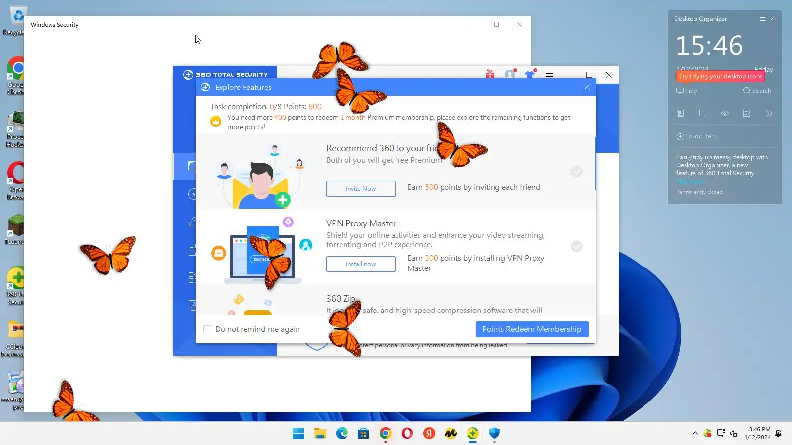Viewport: 792px width, 445px height.
Task: Open the user account avatar icon
Action: coord(510,75)
